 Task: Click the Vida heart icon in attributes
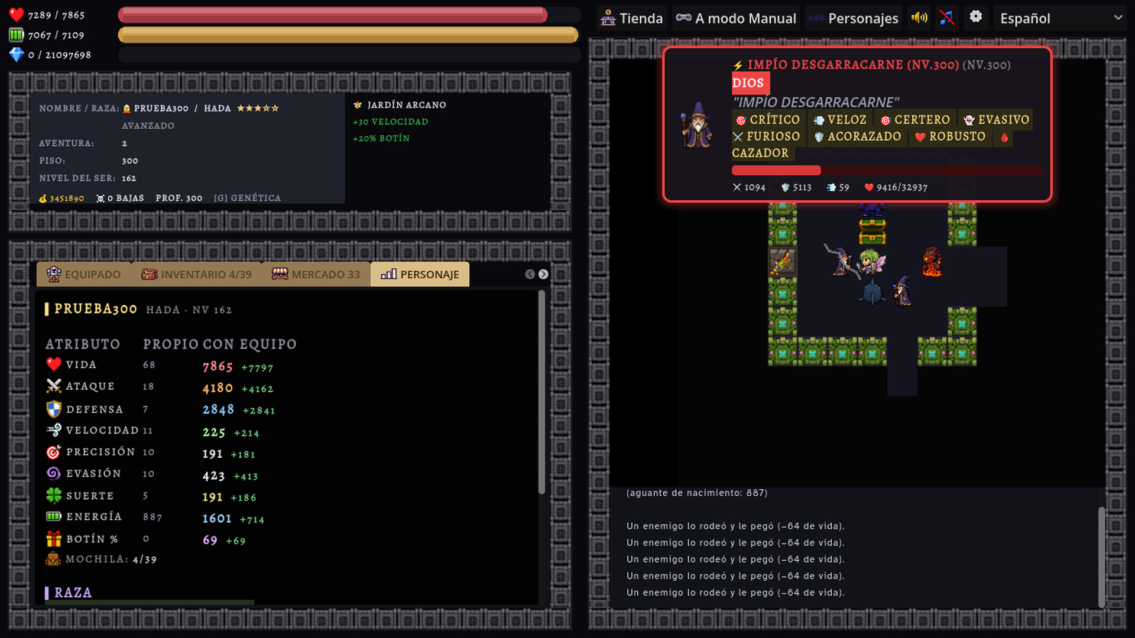[x=54, y=364]
